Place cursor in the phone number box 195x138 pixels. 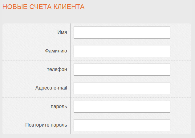122,69
